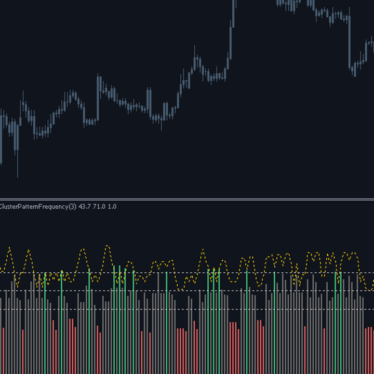Click the tall bullish candle after the left dip
374x374 pixels.
point(98,98)
